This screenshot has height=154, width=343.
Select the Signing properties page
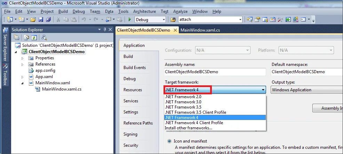click(x=130, y=134)
